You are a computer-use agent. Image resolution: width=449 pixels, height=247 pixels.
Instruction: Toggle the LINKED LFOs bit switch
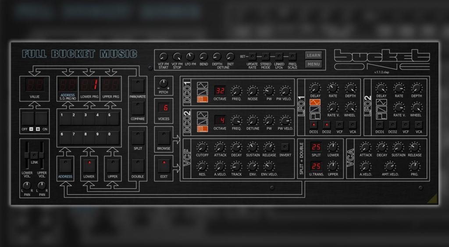coord(279,56)
